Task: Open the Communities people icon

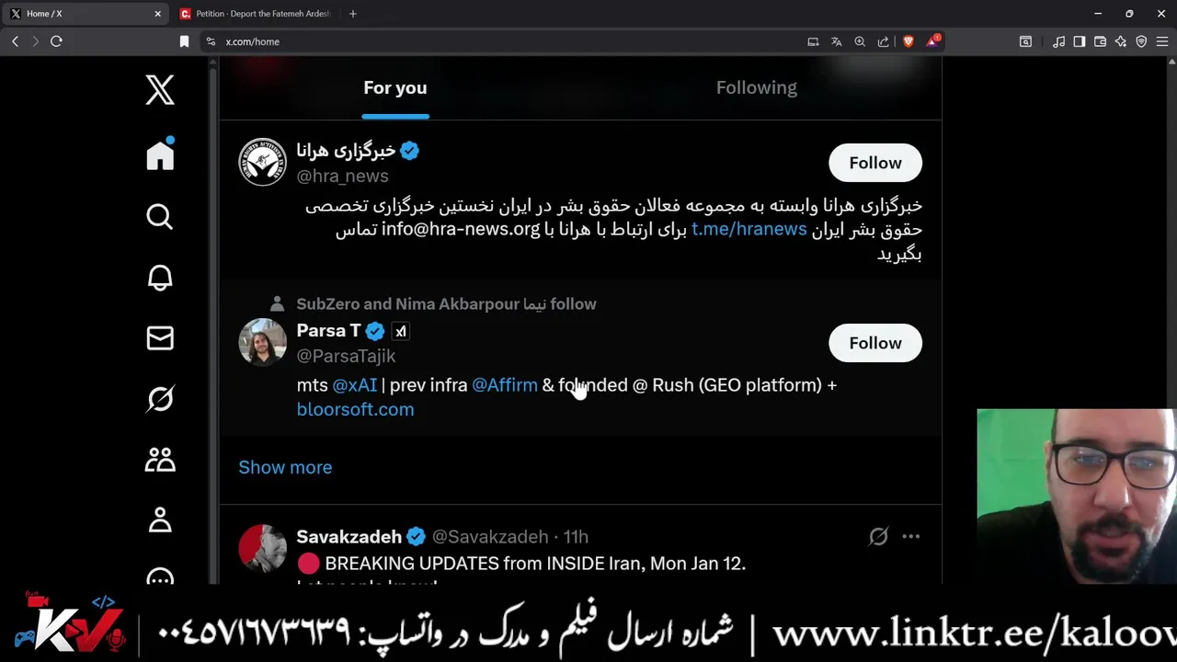Action: tap(160, 459)
